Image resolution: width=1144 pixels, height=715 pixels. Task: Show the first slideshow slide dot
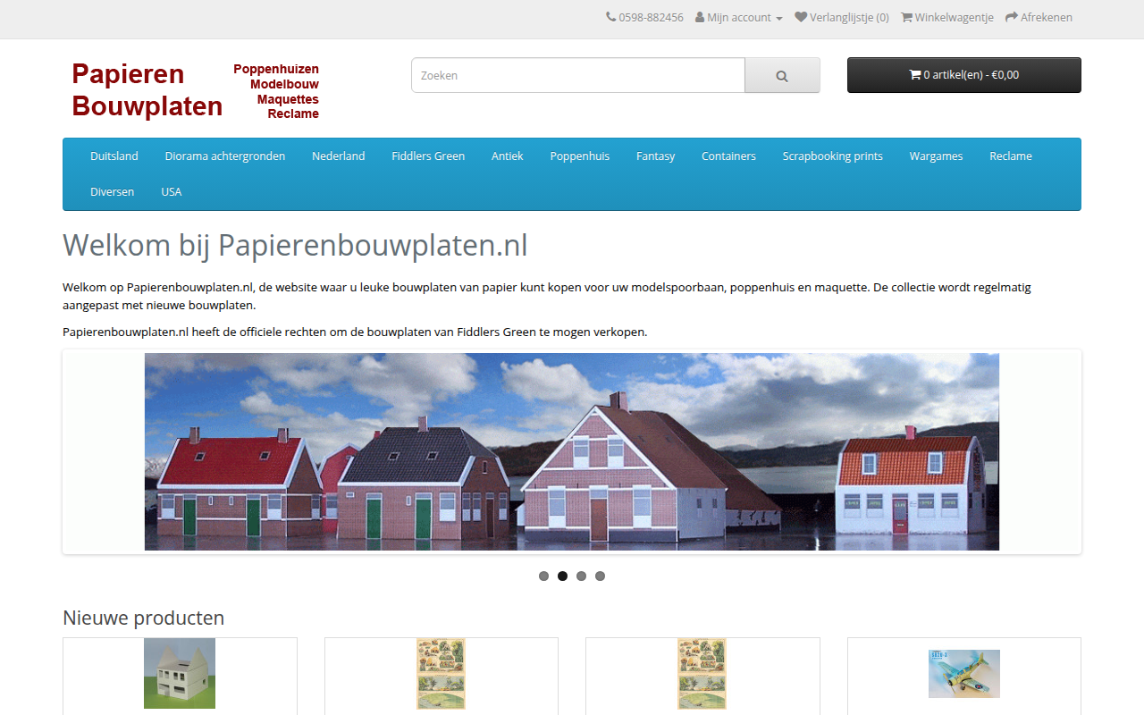(x=543, y=576)
